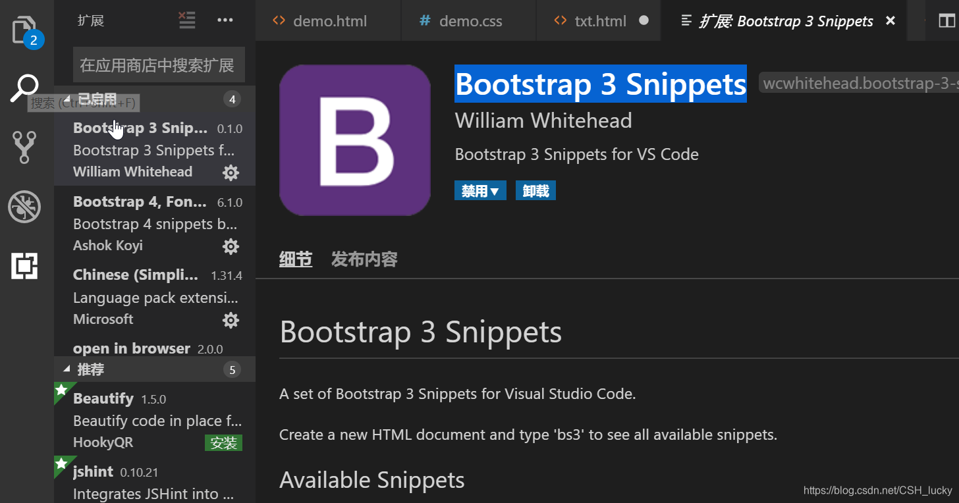Select jshint in the recommended list
959x503 pixels.
[154, 479]
